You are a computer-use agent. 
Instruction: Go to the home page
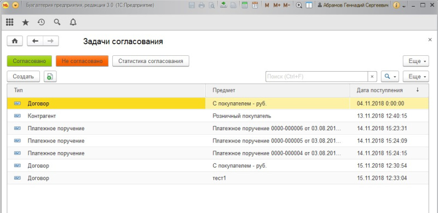coord(15,41)
